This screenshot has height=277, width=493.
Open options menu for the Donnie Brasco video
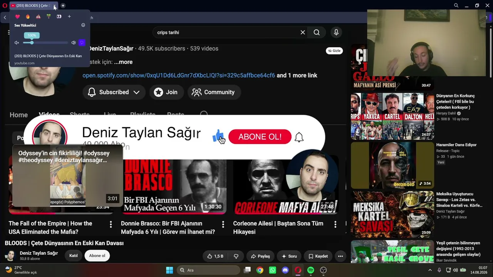tap(223, 224)
